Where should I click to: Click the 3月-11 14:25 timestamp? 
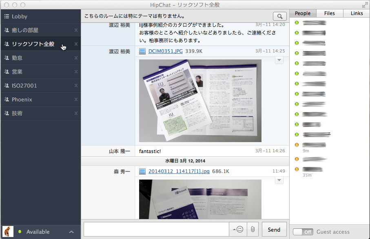click(x=270, y=51)
